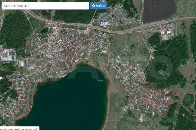Click the Yandex watermark on the map

[100, 80]
